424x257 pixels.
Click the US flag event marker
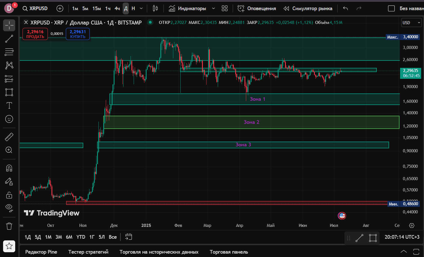tap(342, 216)
